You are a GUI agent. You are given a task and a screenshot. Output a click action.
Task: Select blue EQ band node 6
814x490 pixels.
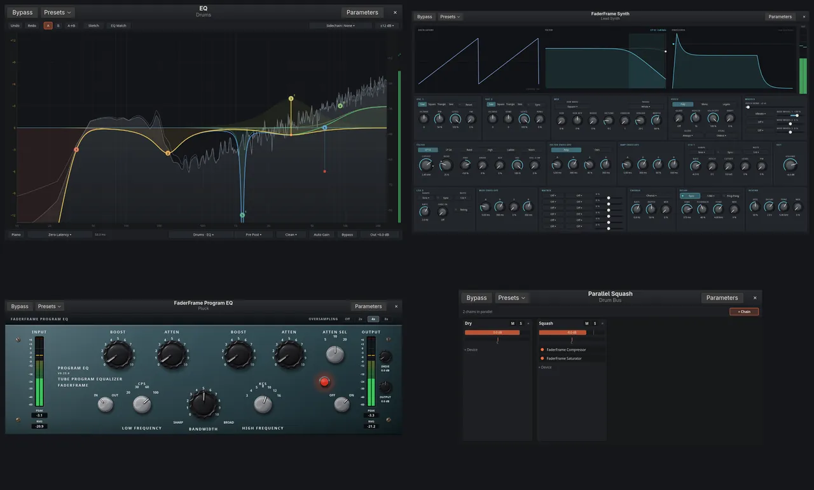pyautogui.click(x=324, y=128)
